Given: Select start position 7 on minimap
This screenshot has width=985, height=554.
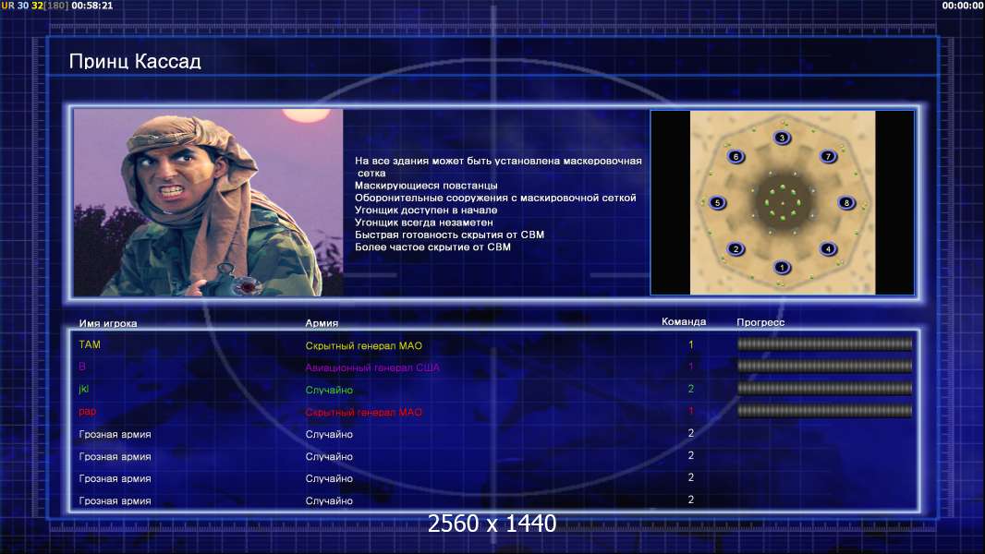Looking at the screenshot, I should [x=828, y=156].
